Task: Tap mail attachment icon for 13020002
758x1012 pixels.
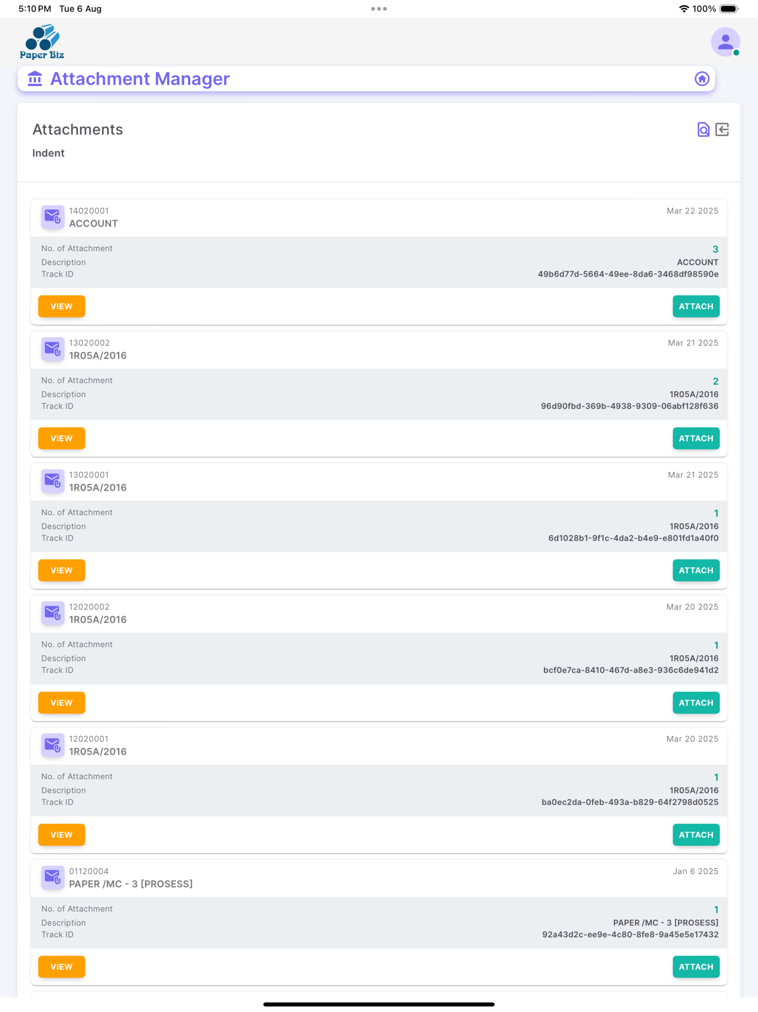Action: [53, 349]
